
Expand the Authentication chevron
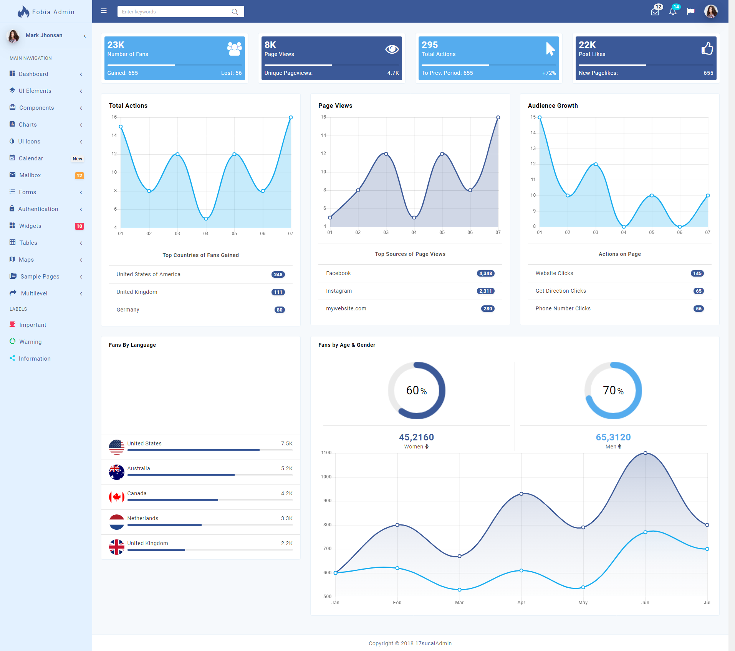point(81,209)
